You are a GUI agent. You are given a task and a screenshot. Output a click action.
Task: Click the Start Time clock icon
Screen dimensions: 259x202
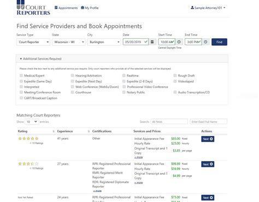click(x=179, y=42)
